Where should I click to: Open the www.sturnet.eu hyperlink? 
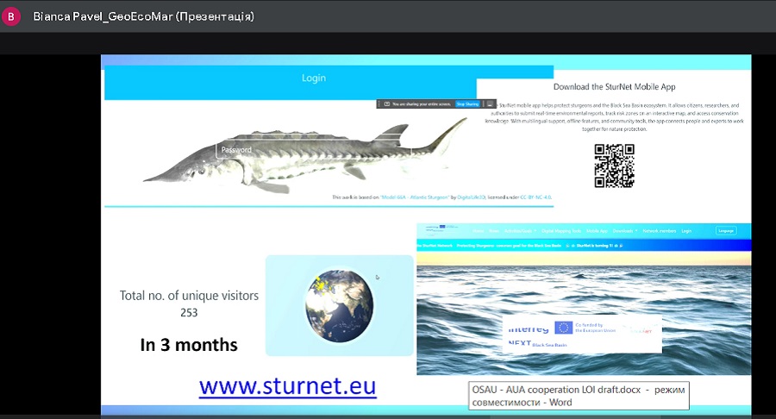pyautogui.click(x=287, y=385)
